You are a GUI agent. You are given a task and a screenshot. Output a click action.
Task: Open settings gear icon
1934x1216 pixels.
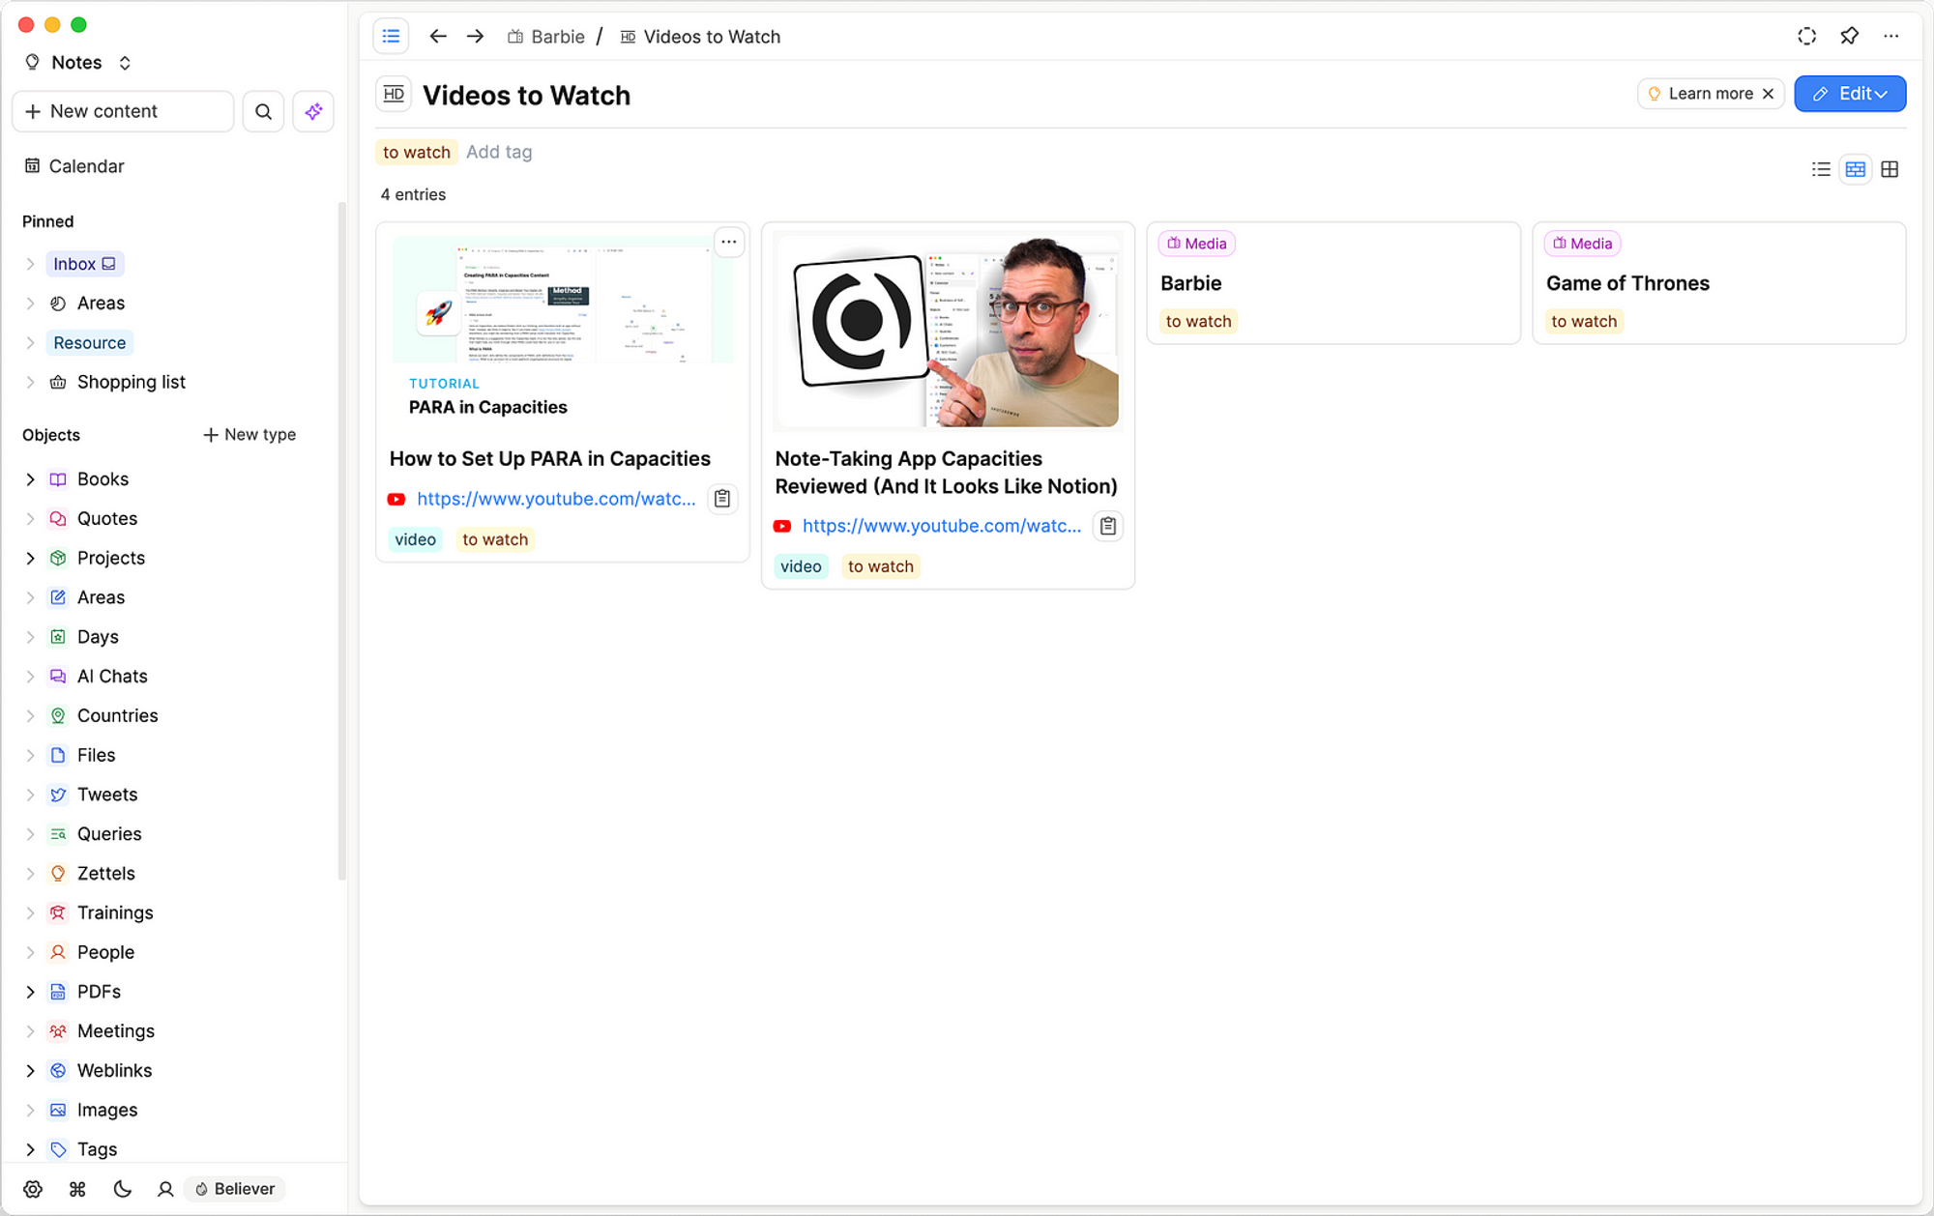point(33,1189)
